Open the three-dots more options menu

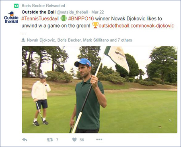click(x=99, y=139)
